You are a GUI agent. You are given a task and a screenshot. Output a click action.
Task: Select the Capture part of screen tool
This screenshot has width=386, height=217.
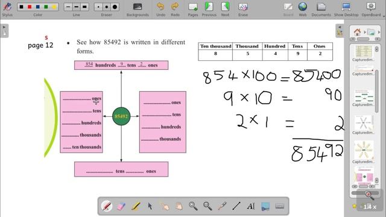coord(265,206)
